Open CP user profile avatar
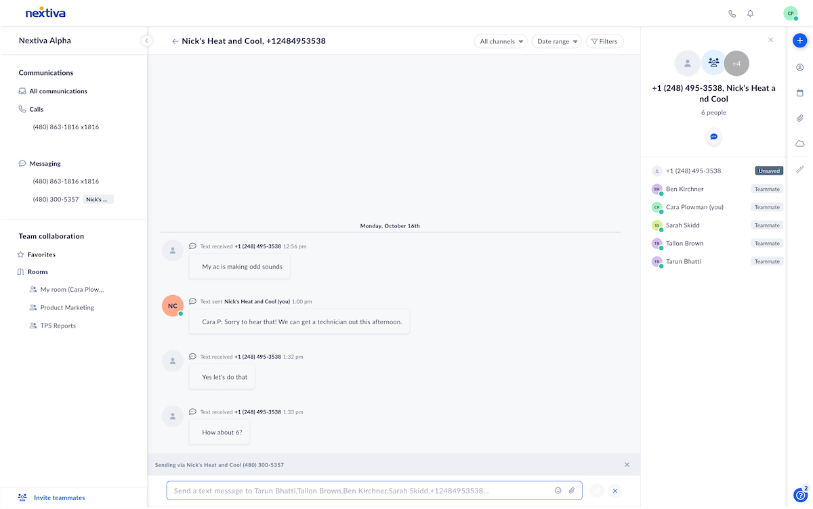Image resolution: width=813 pixels, height=509 pixels. click(x=791, y=14)
